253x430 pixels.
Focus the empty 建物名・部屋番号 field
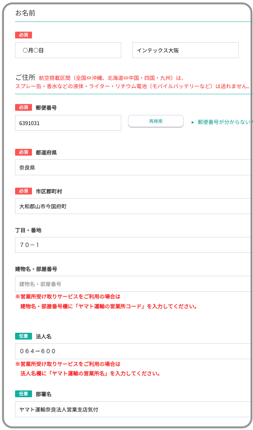[134, 284]
